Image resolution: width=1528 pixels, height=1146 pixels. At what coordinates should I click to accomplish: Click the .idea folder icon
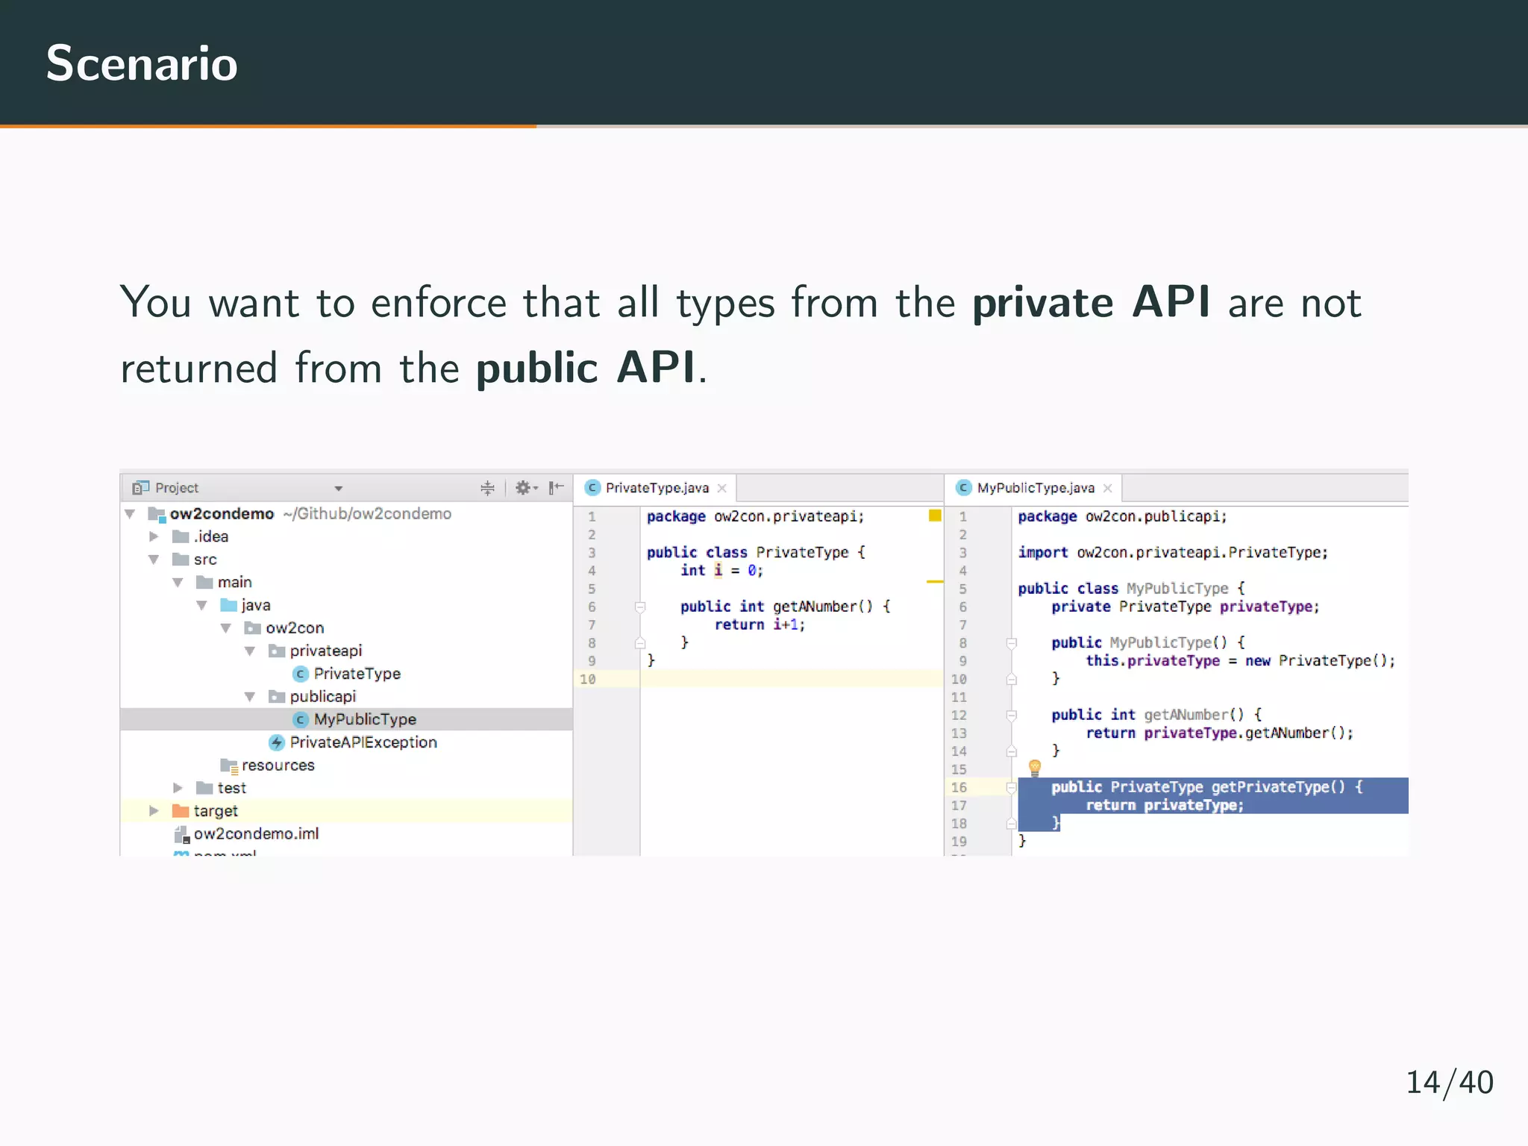(180, 536)
